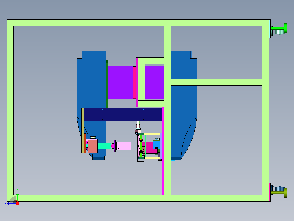The image size is (294, 221).
Task: Click the dark navy horizontal plate
Action: [x=123, y=115]
